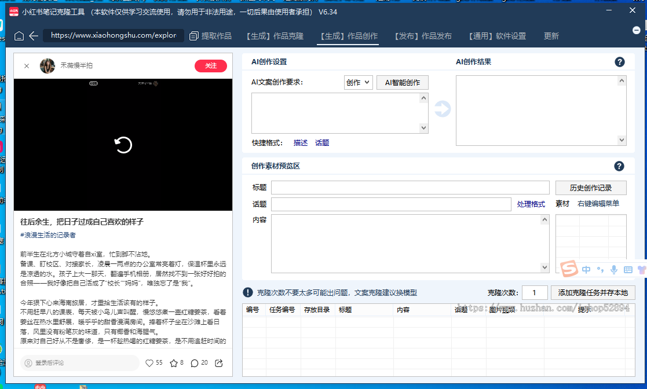Click 内容 table column header
This screenshot has width=647, height=389.
tap(403, 310)
